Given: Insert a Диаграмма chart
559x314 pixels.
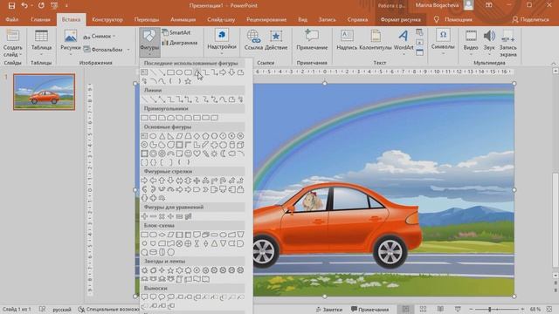Looking at the screenshot, I should tap(180, 43).
